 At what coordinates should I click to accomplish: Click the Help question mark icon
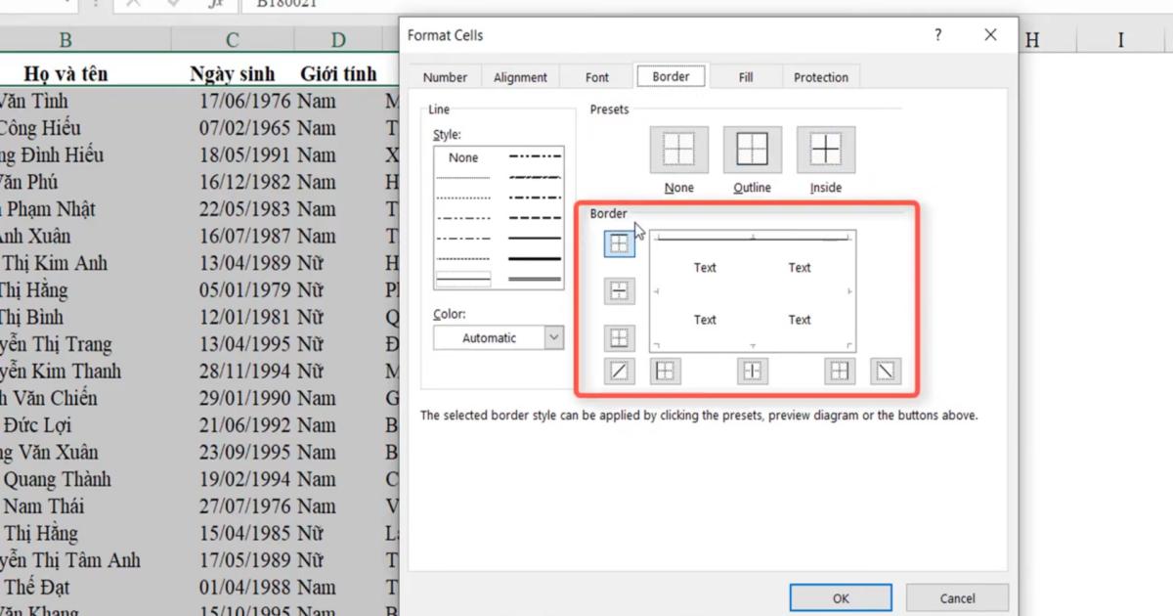937,34
